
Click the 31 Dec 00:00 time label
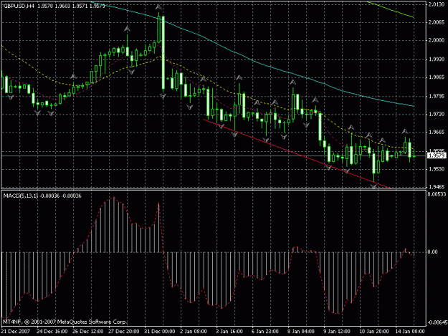159,332
